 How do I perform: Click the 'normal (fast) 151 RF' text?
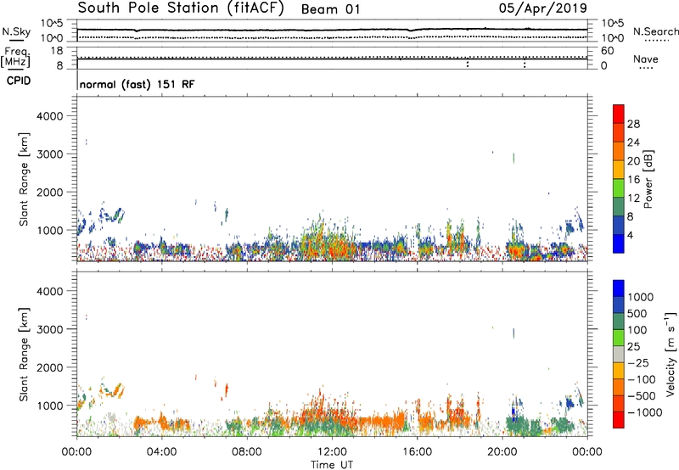tap(137, 84)
